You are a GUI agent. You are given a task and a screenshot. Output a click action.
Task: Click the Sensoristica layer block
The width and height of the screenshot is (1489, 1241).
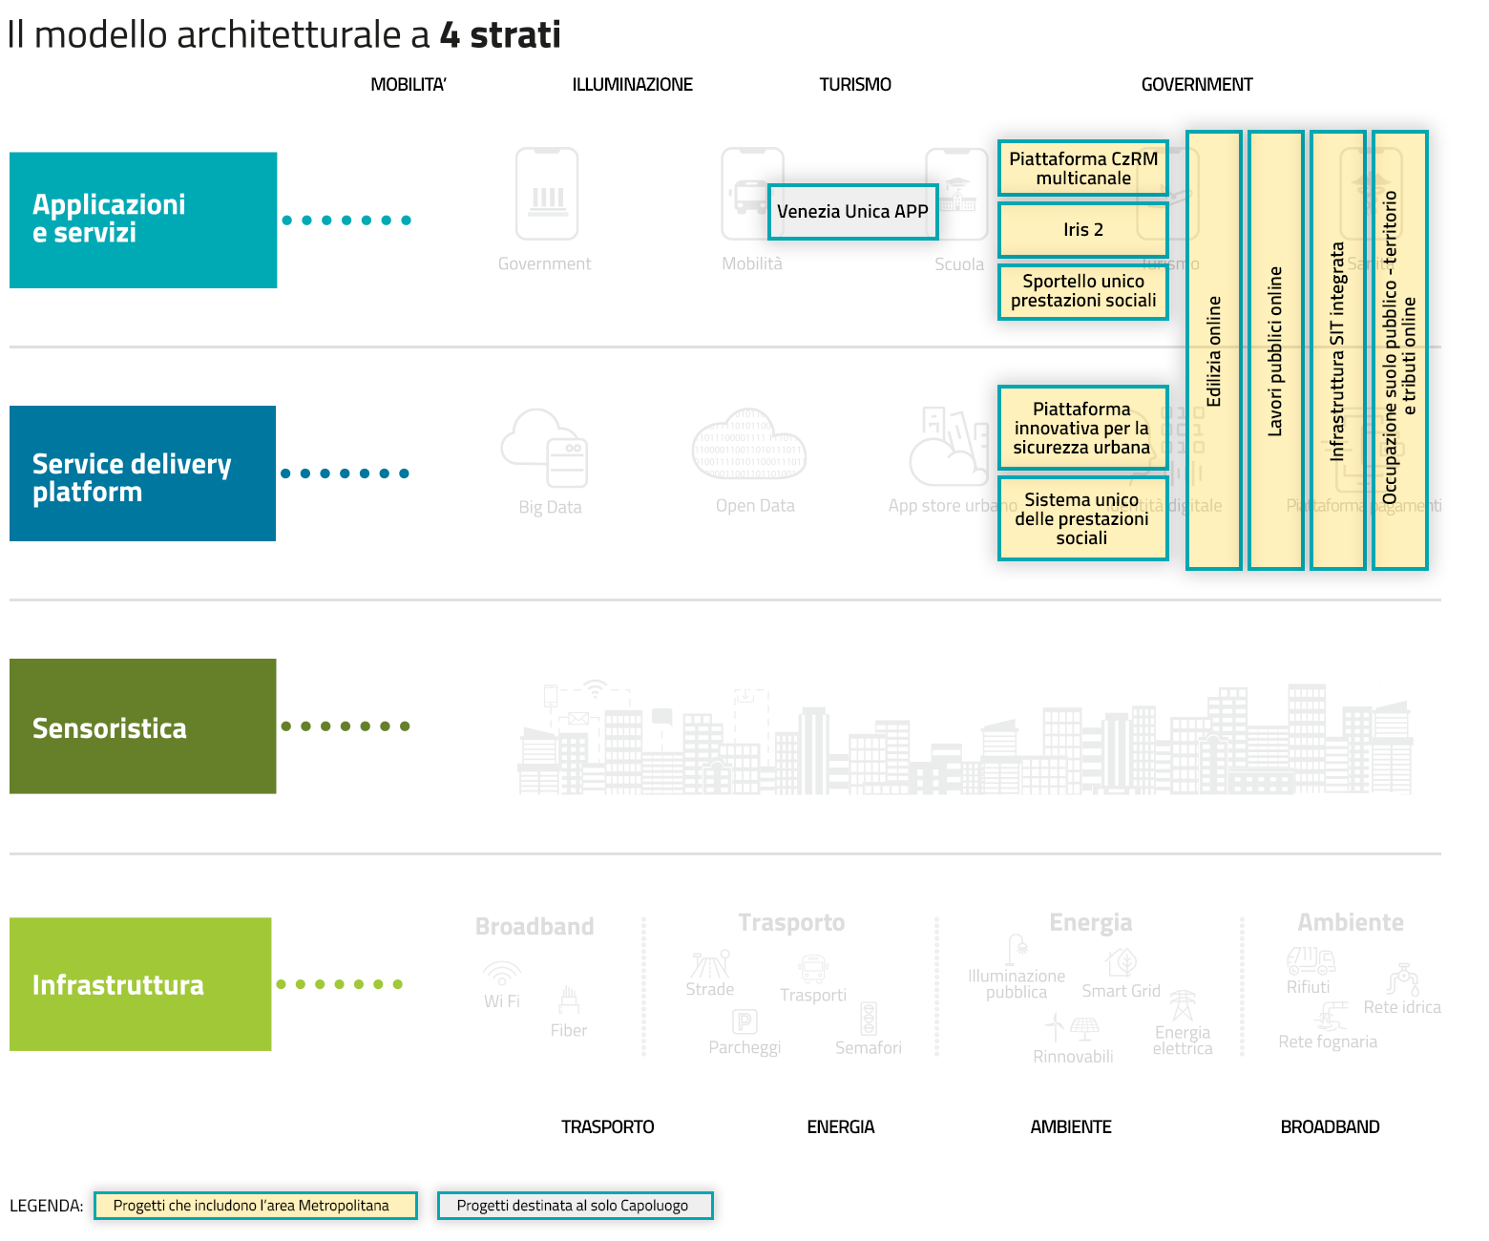[x=143, y=726]
